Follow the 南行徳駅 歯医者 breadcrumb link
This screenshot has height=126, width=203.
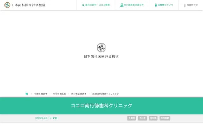click(x=79, y=94)
